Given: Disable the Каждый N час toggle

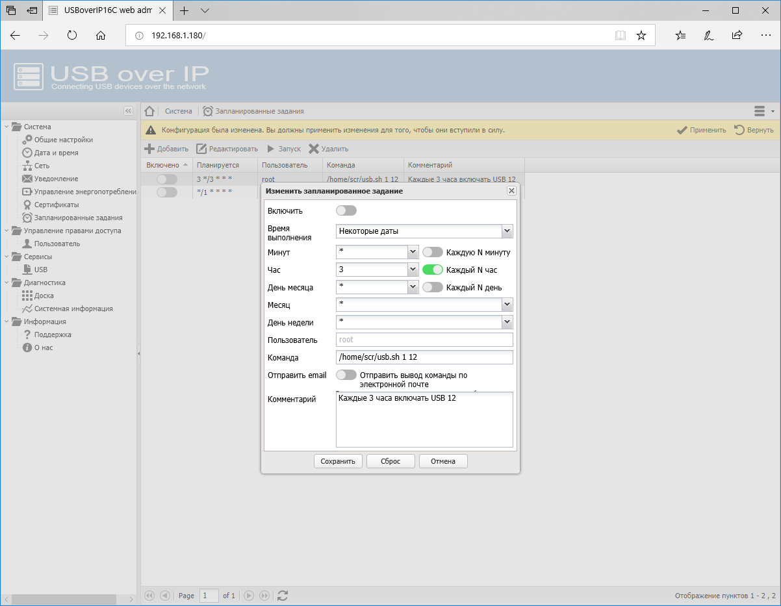Looking at the screenshot, I should coord(433,270).
